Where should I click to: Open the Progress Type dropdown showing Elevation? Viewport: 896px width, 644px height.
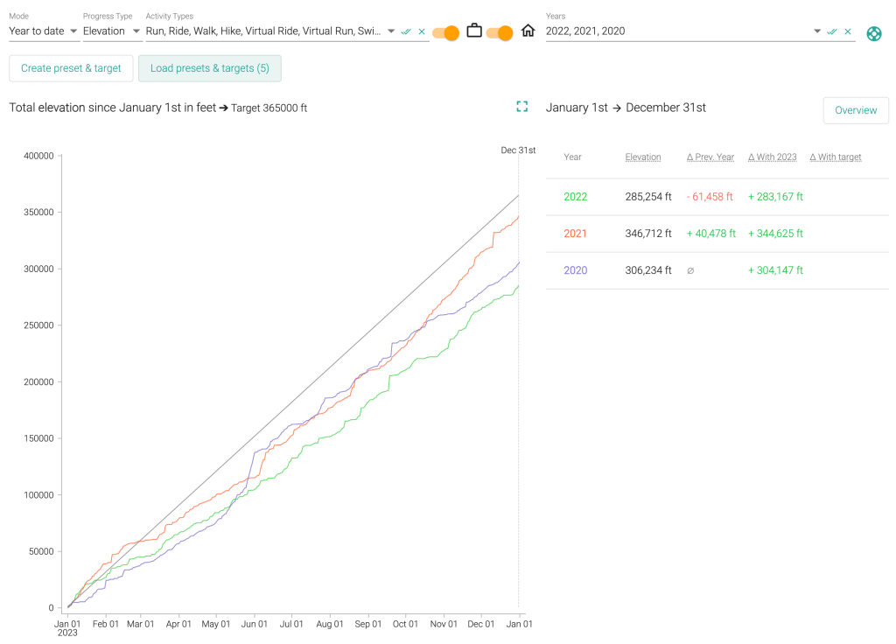[112, 31]
